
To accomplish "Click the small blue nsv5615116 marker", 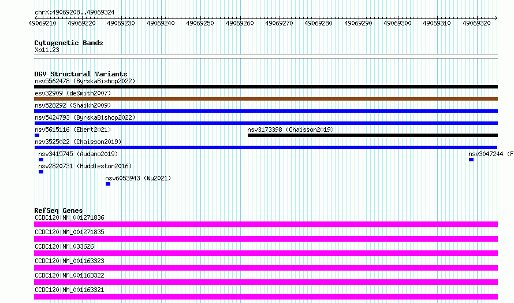I will point(37,135).
